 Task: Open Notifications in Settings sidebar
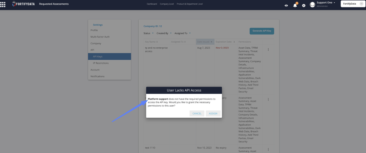pos(98,76)
